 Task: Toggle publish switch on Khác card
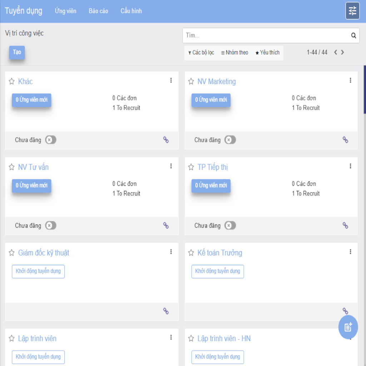tap(51, 140)
